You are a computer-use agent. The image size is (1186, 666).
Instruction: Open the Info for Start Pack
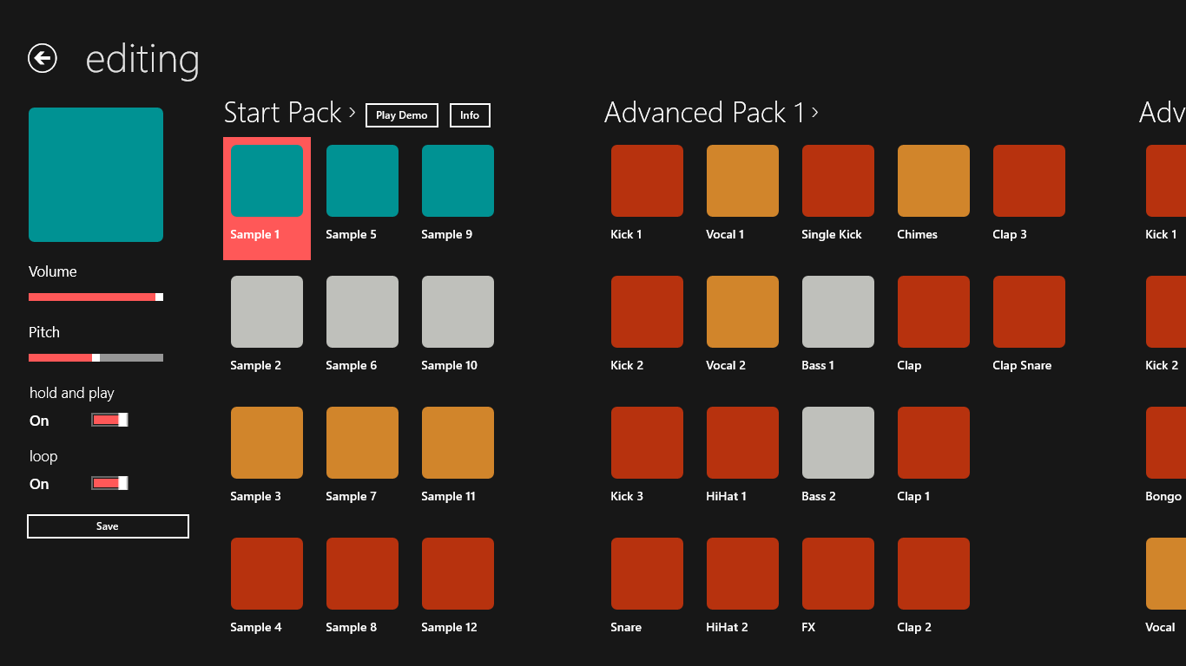[469, 114]
